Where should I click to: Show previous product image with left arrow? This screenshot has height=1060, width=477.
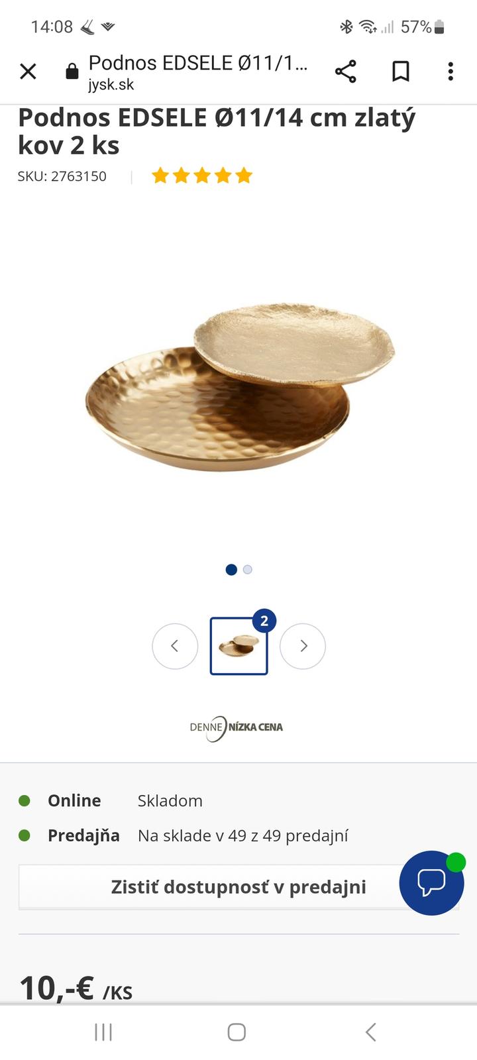pyautogui.click(x=175, y=646)
